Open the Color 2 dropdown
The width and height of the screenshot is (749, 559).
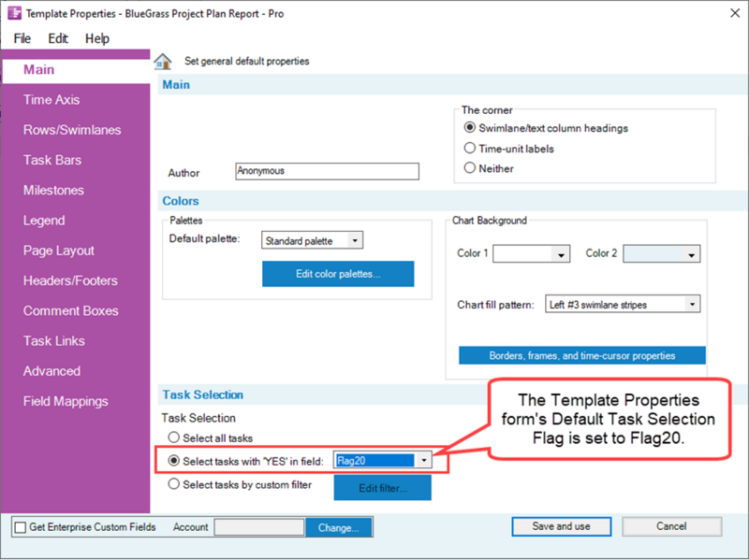click(691, 254)
